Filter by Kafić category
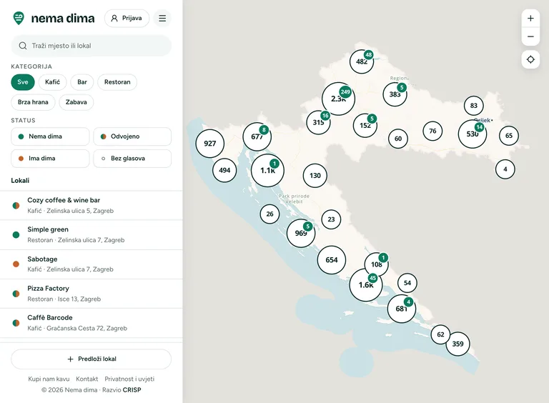This screenshot has height=403, width=549. point(52,82)
